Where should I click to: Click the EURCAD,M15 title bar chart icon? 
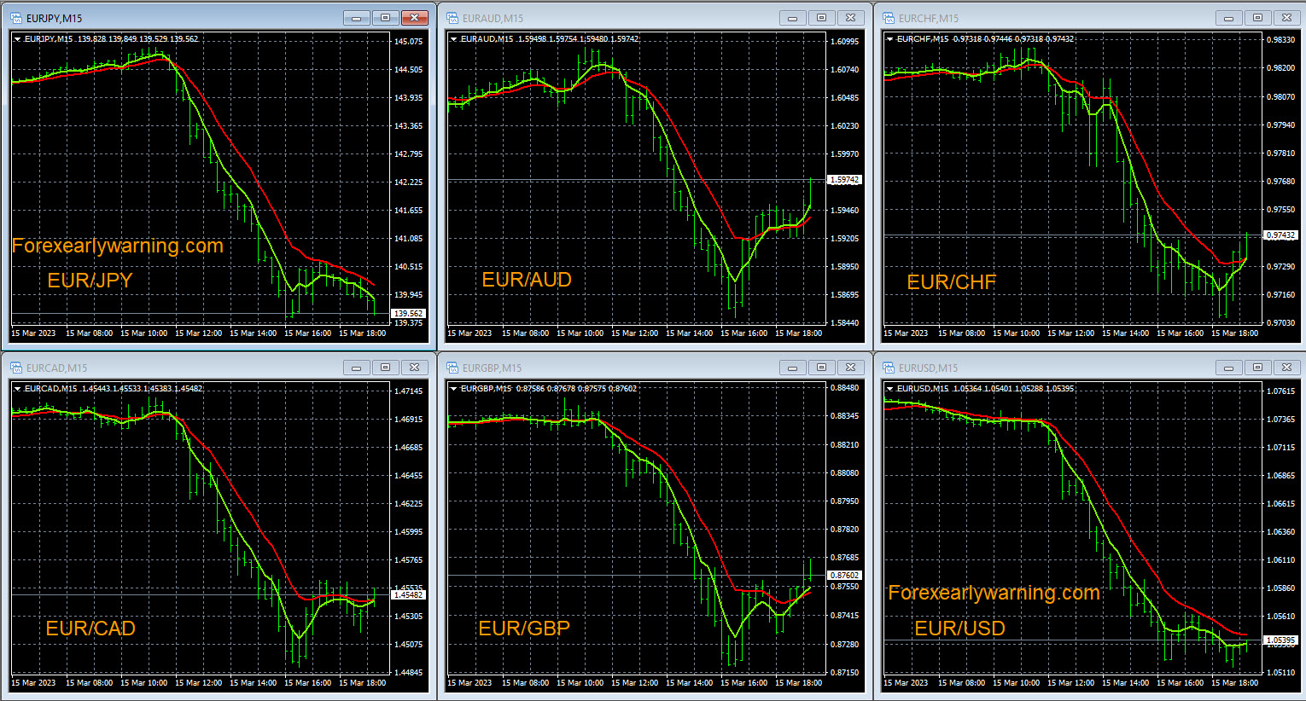16,368
